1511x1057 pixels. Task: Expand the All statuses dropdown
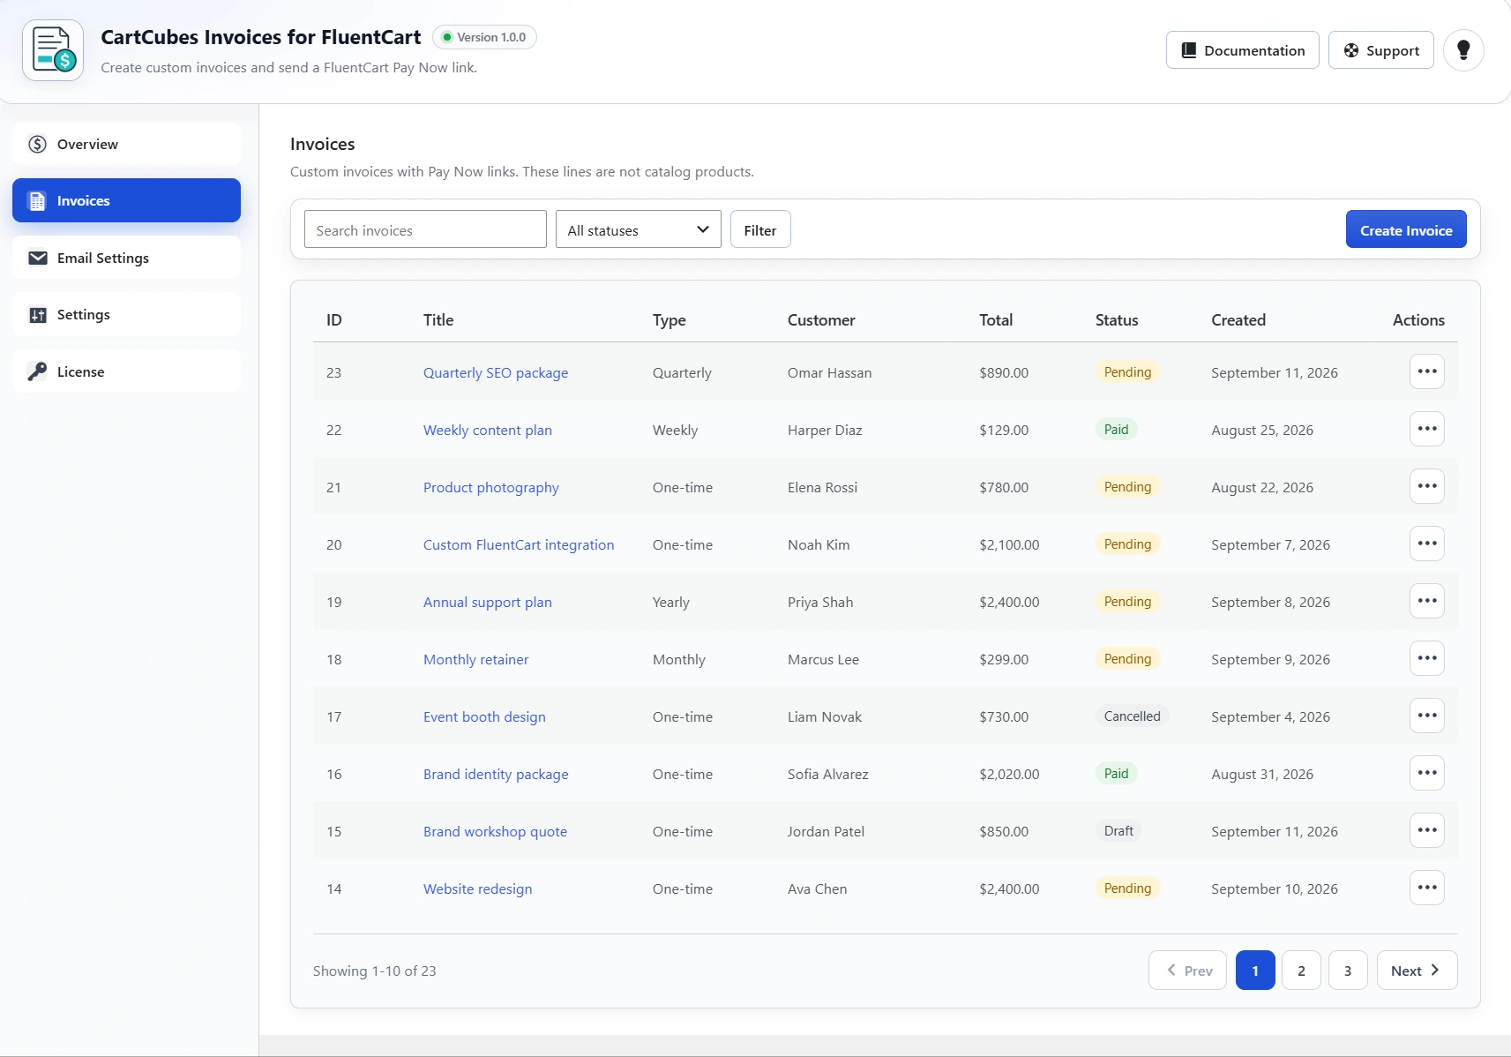638,229
